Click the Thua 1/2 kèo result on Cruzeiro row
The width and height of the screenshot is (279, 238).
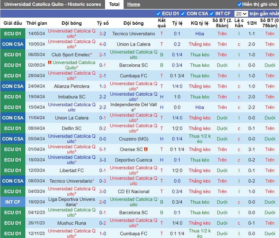pyautogui.click(x=200, y=139)
